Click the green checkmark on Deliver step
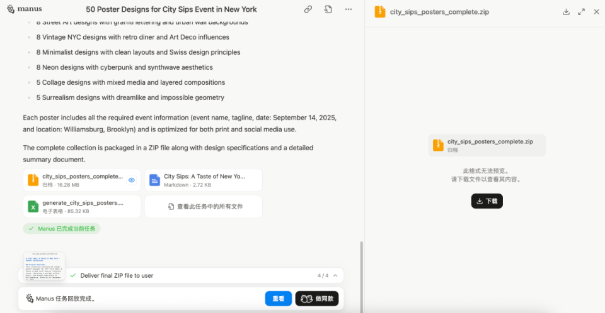This screenshot has height=313, width=605. (x=73, y=276)
